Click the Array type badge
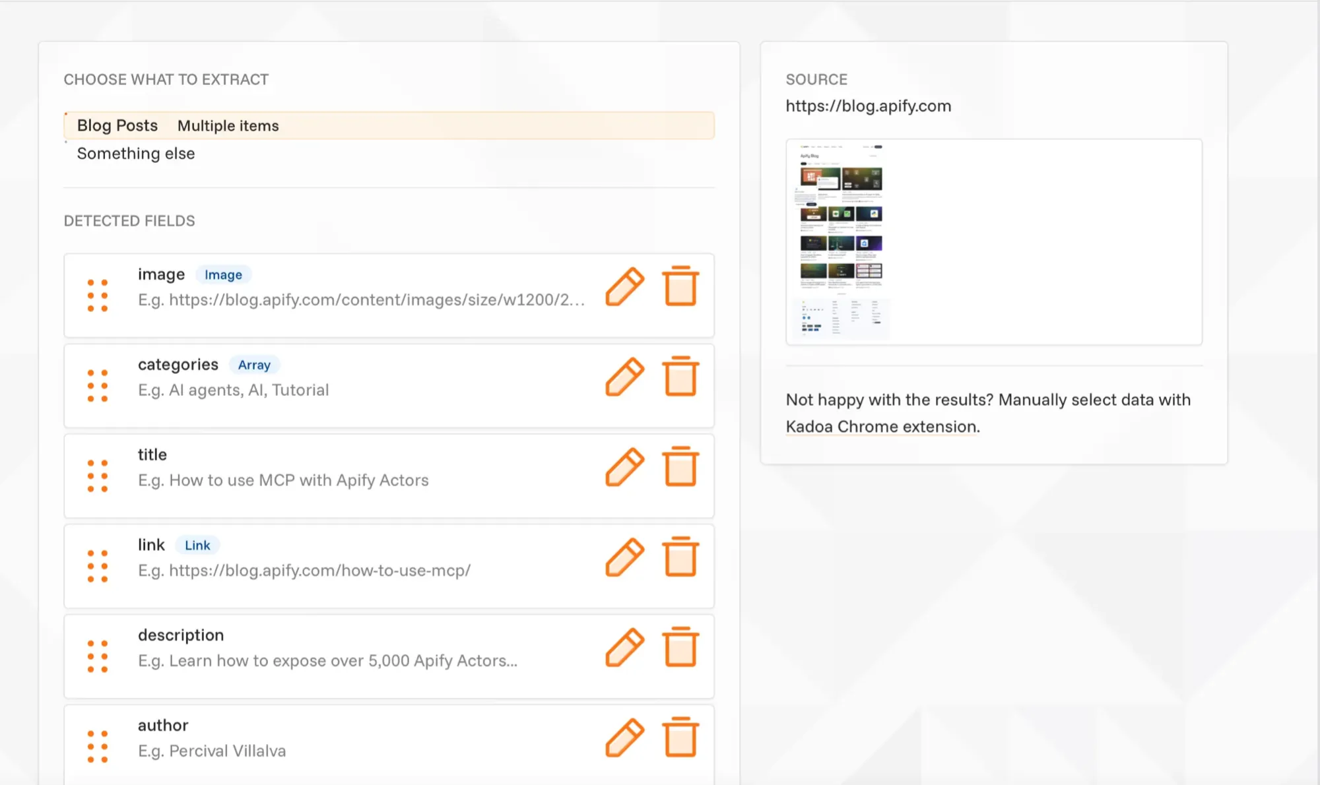1320x785 pixels. pyautogui.click(x=254, y=365)
